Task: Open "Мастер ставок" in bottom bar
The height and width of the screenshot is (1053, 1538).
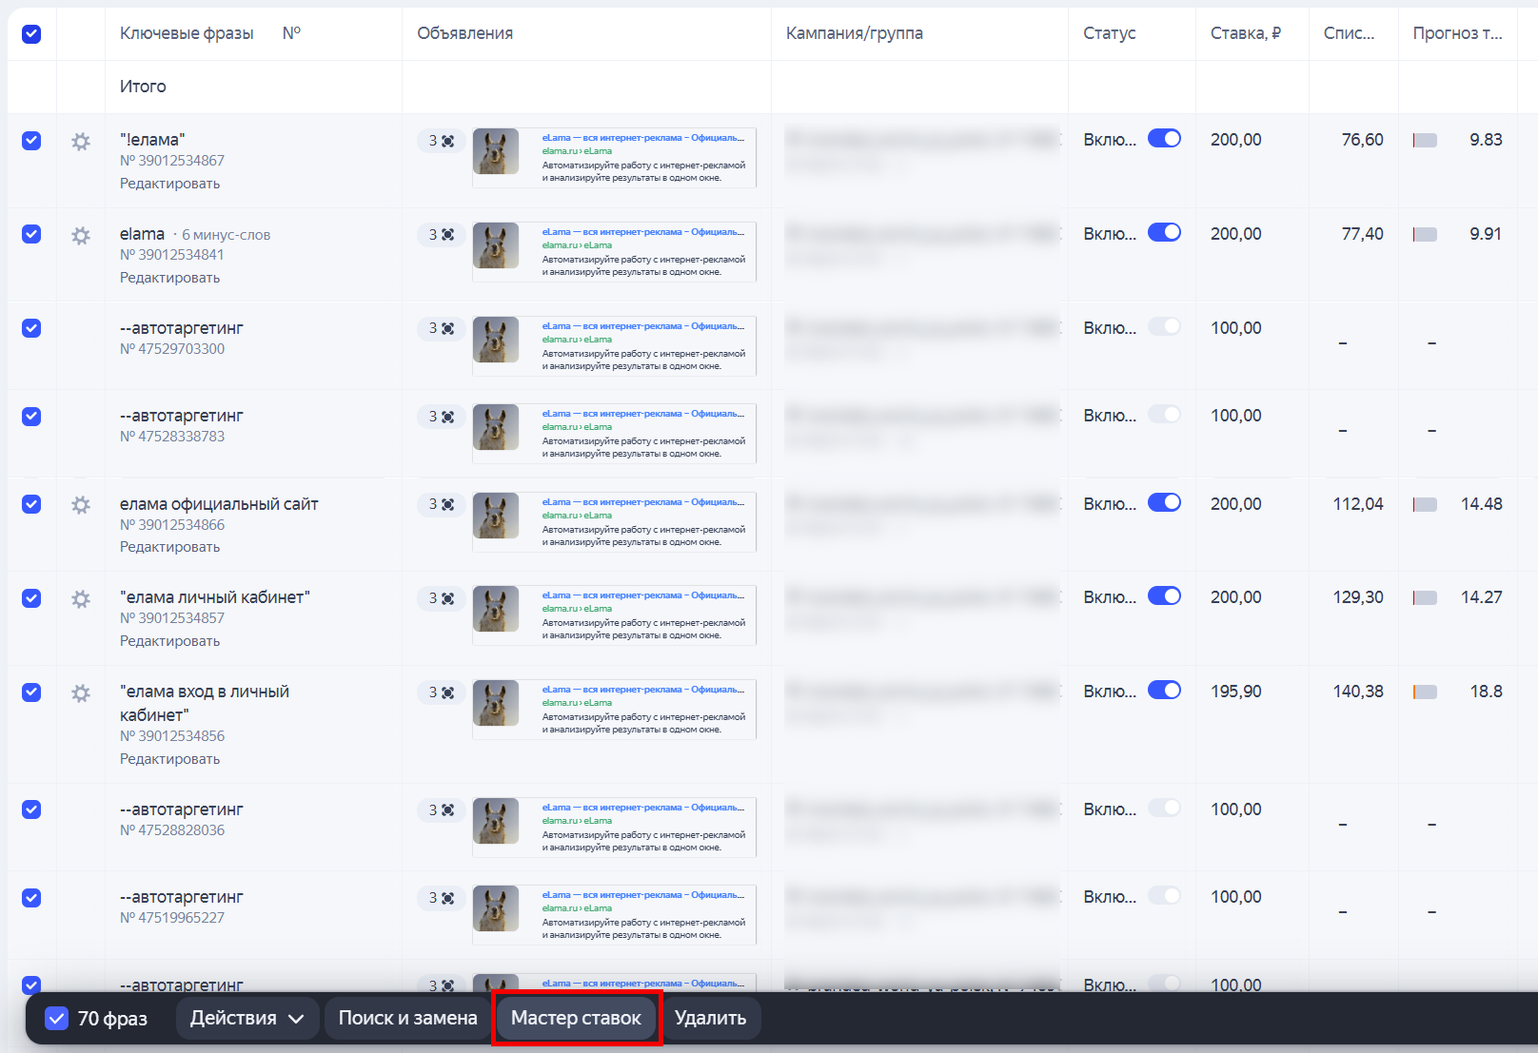Action: [576, 1019]
